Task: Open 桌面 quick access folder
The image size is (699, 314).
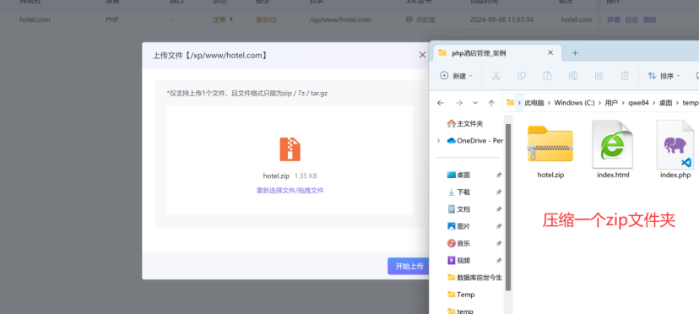Action: click(458, 175)
